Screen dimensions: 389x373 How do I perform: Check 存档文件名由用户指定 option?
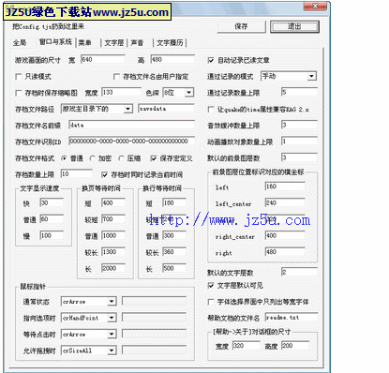(x=116, y=76)
